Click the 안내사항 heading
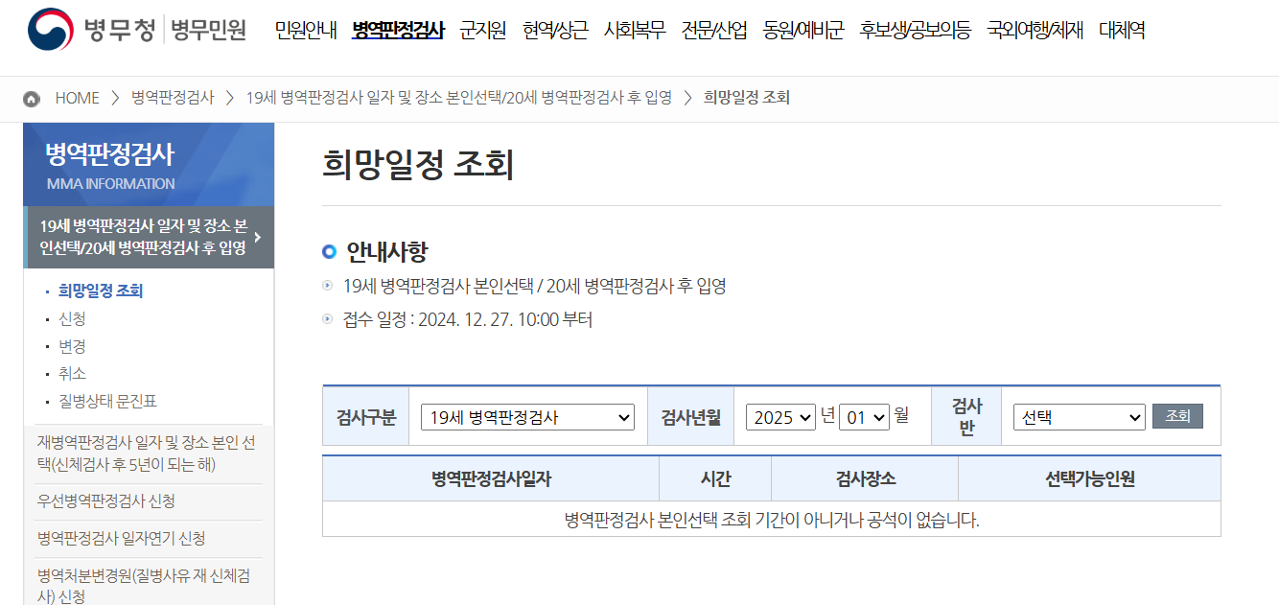 point(386,252)
